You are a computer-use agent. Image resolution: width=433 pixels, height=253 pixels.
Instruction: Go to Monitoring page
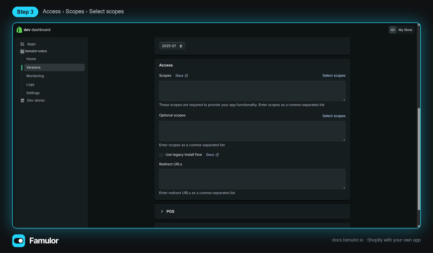point(35,76)
